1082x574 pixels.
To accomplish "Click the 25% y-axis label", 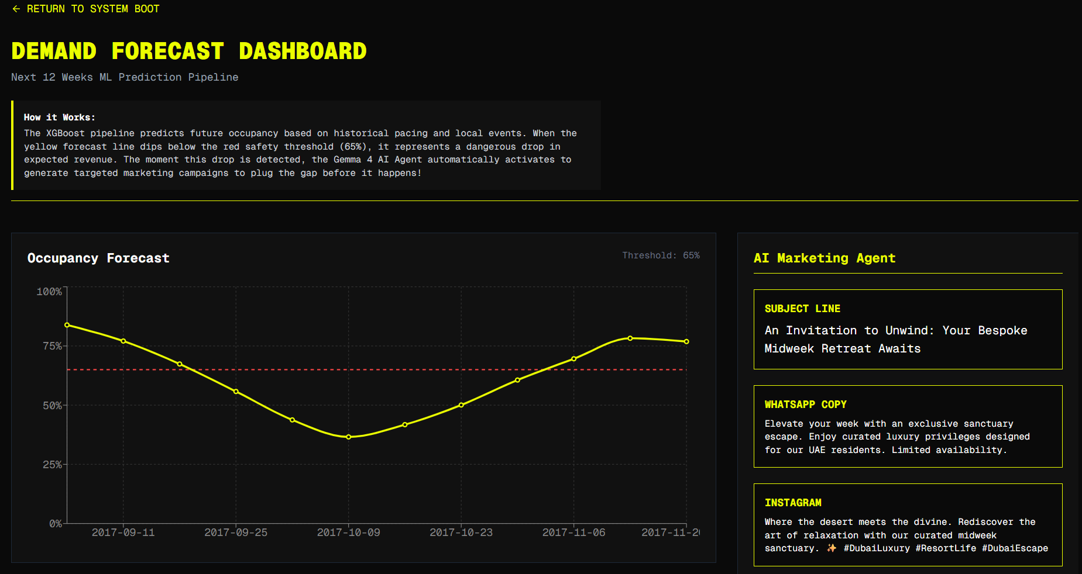I will pos(52,464).
